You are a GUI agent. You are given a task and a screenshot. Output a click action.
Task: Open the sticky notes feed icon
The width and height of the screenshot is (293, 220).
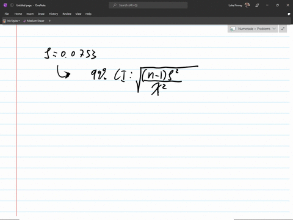(x=289, y=14)
